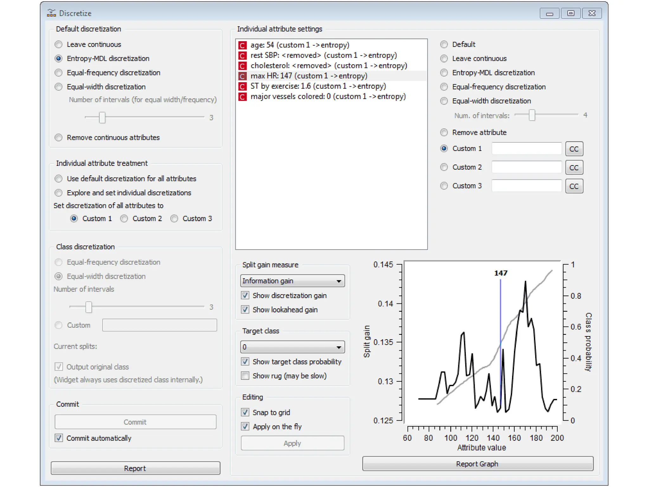Image resolution: width=649 pixels, height=487 pixels.
Task: Click the CC button next to Custom 3
Action: [574, 186]
